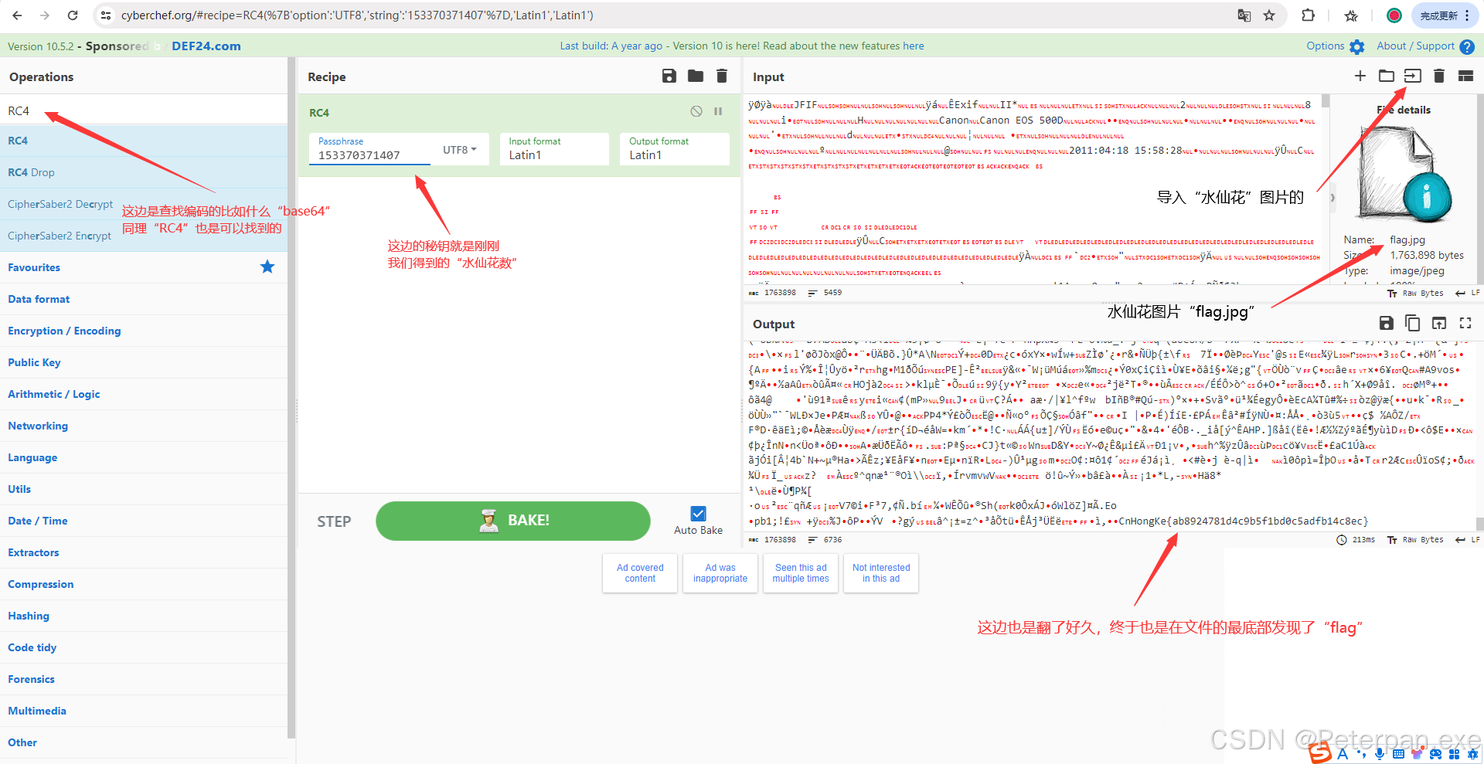Disable the RC4 operation
The height and width of the screenshot is (764, 1484).
click(696, 111)
